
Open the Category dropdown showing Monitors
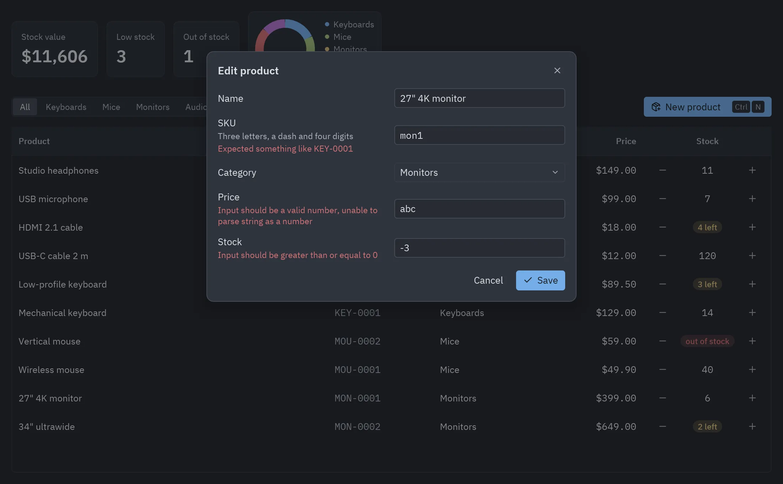(x=479, y=172)
